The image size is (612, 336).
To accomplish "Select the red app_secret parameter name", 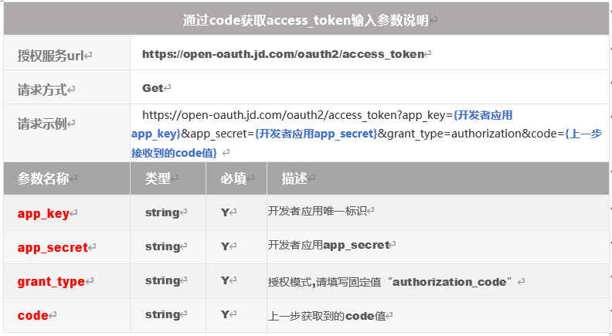I will [x=53, y=247].
